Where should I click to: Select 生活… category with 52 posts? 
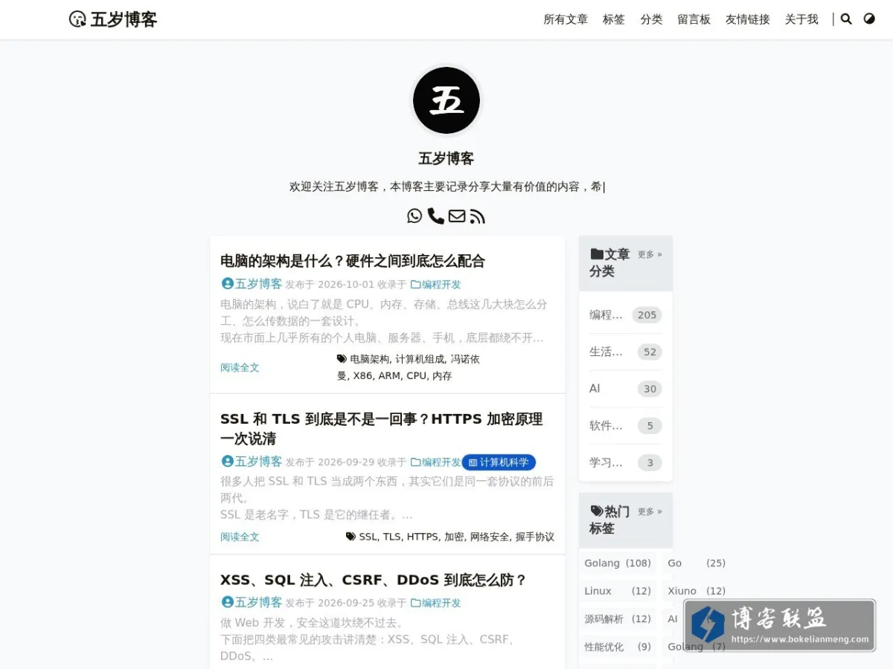click(x=626, y=352)
